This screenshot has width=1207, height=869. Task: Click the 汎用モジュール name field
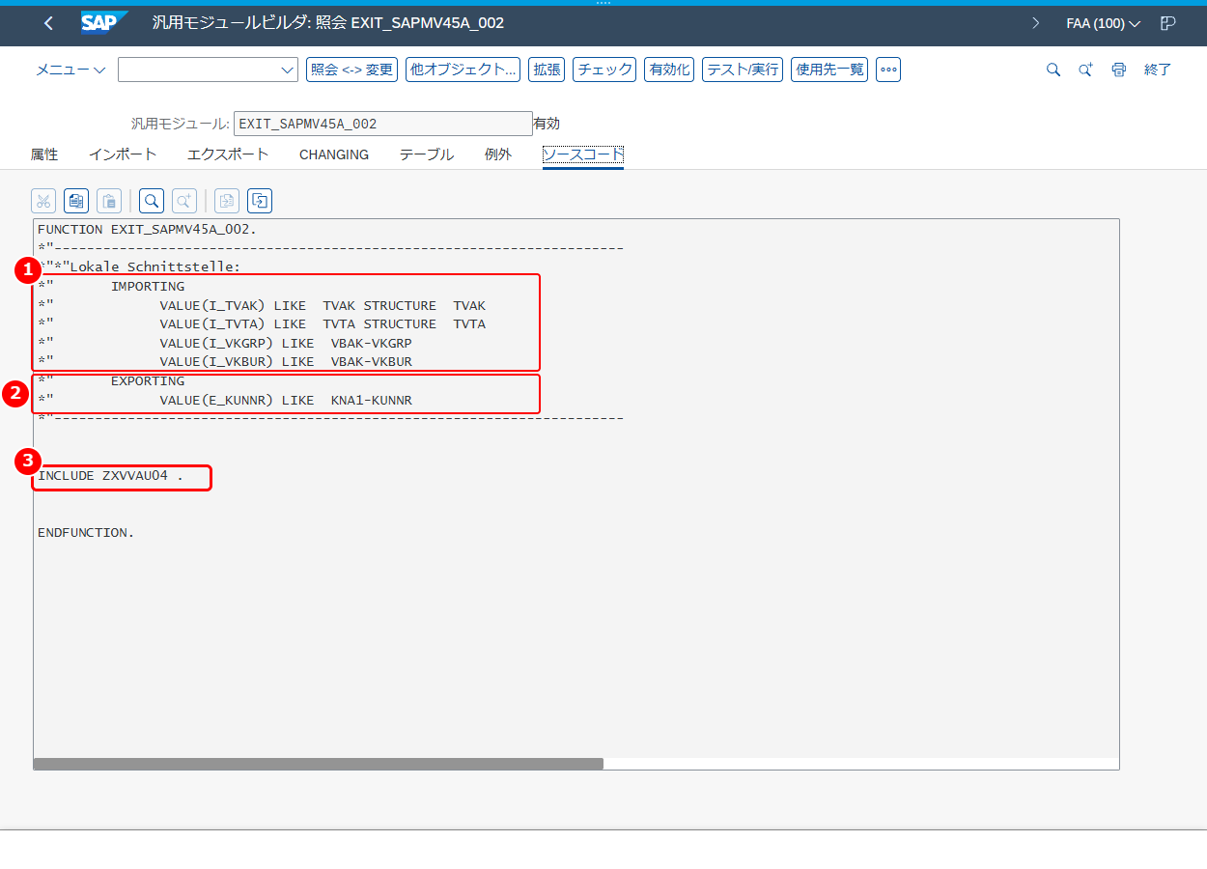[x=382, y=124]
